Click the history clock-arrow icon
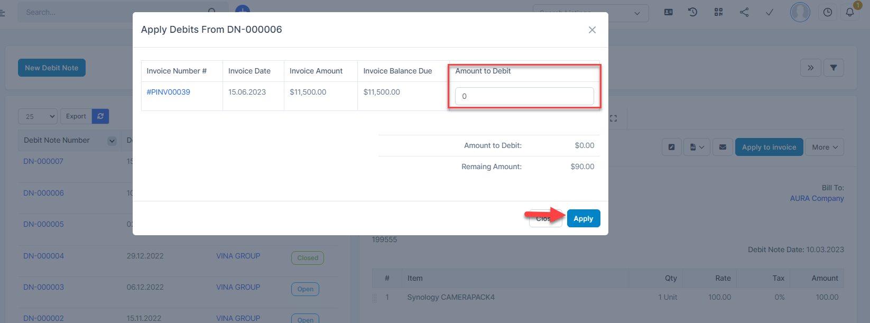This screenshot has height=323, width=870. click(693, 12)
